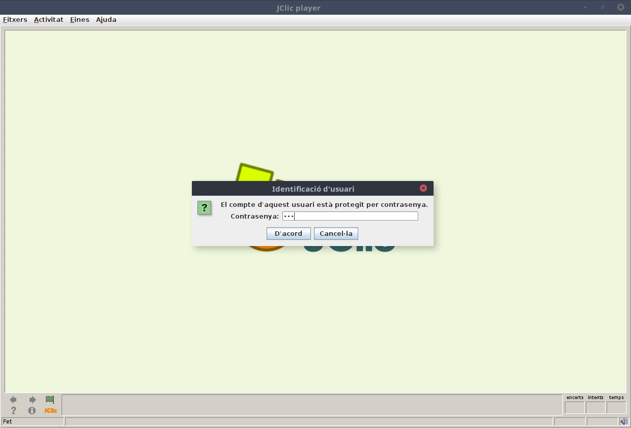Maximize the JClic player window
Screen dimensions: 631x428
604,8
